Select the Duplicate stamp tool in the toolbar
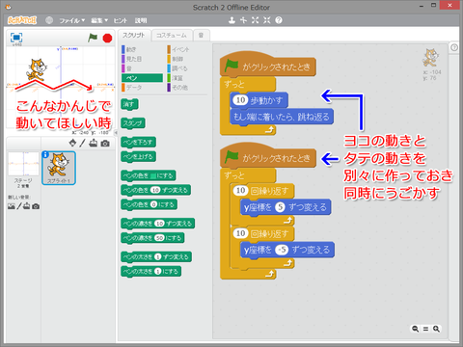 click(x=231, y=20)
